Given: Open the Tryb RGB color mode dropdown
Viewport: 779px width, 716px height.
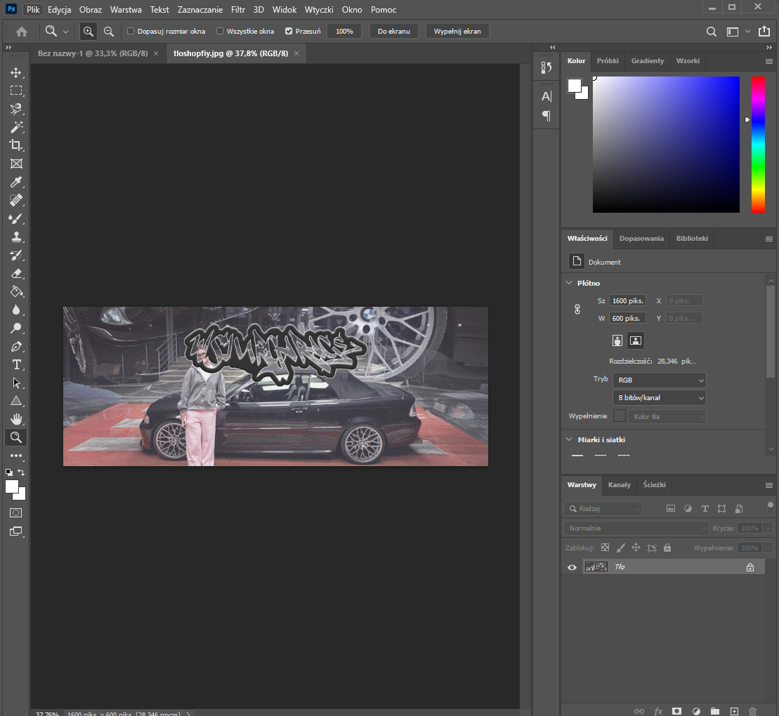Looking at the screenshot, I should tap(659, 380).
